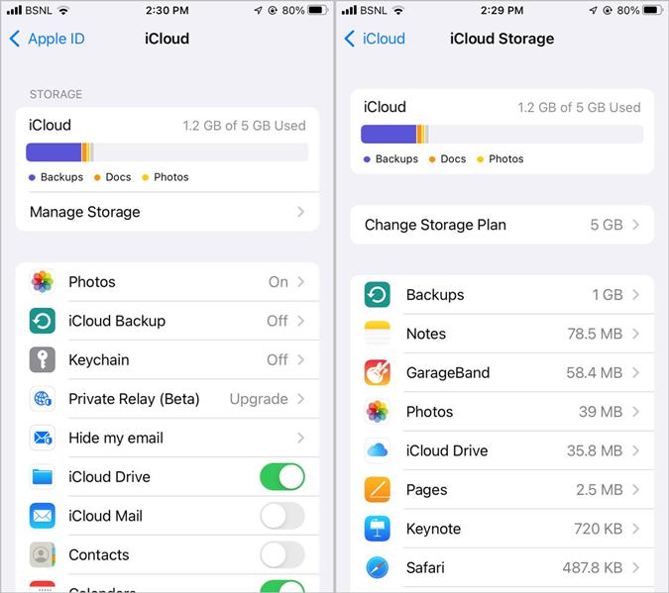The image size is (669, 593).
Task: Tap the Private Relay globe icon
Action: pyautogui.click(x=43, y=399)
